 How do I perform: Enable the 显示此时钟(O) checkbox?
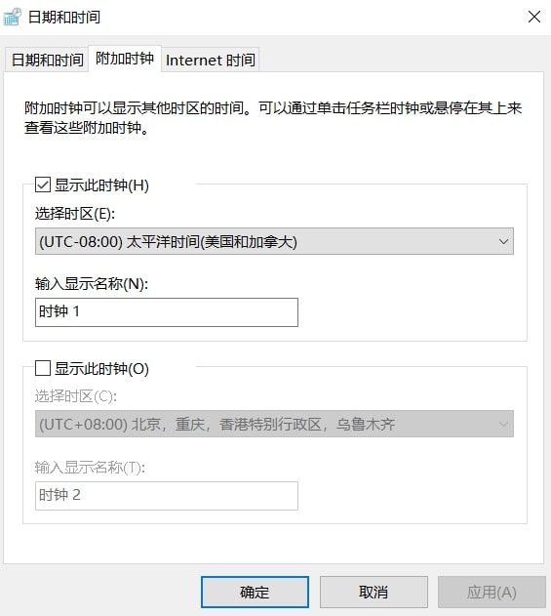coord(43,368)
